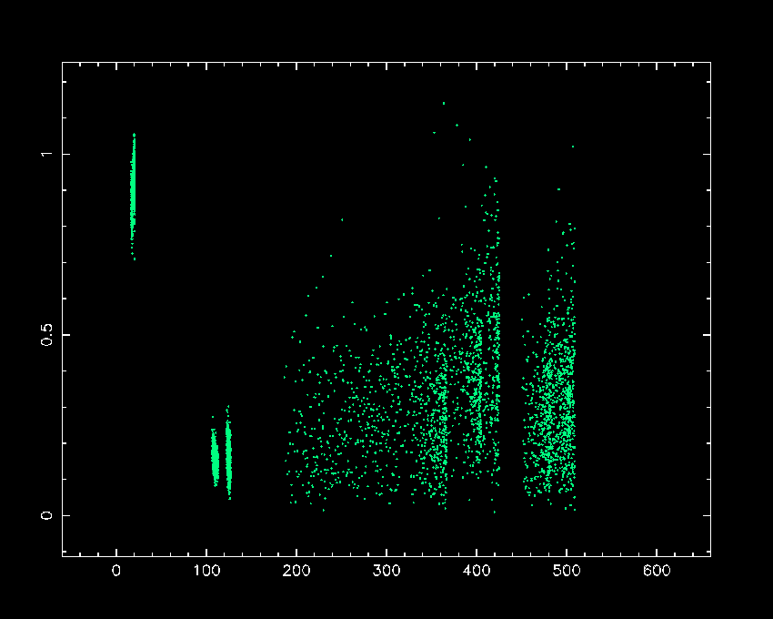Click the x-axis tick label 600
Screen dimensions: 773x619
pos(657,571)
